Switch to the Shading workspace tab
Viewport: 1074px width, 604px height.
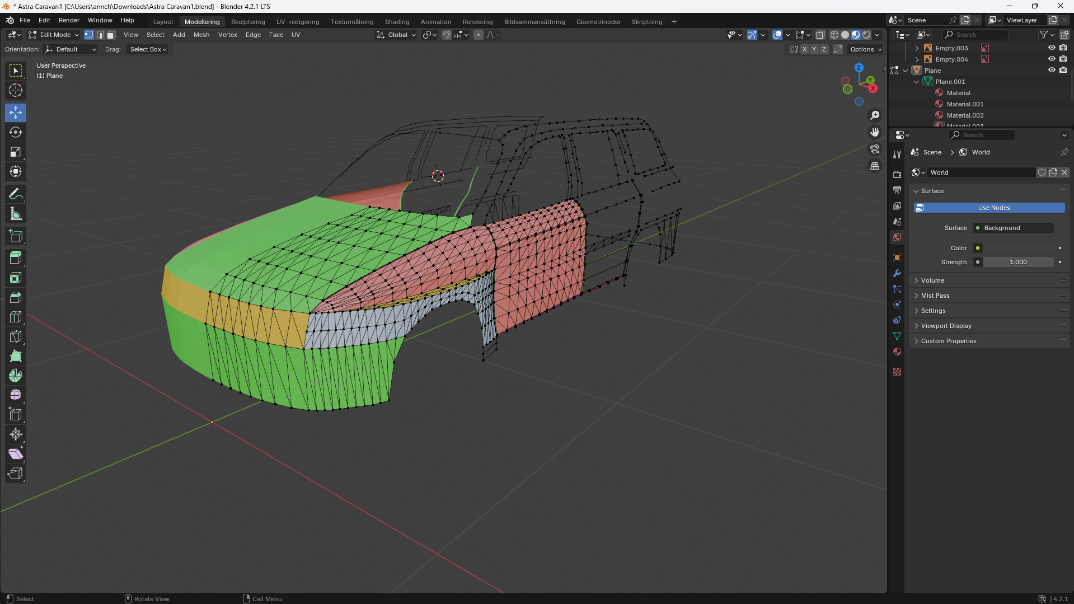(397, 22)
